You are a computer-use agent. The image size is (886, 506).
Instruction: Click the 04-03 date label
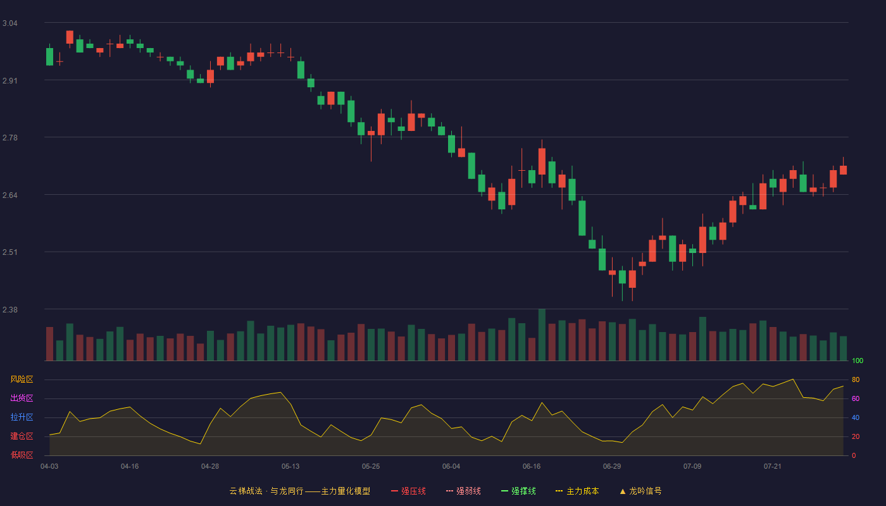click(x=49, y=466)
